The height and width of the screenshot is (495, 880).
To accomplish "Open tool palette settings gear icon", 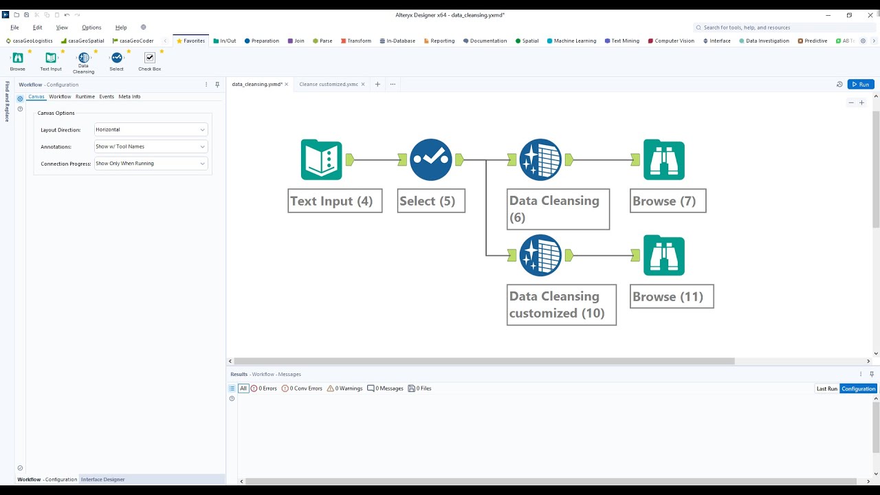I will pyautogui.click(x=863, y=41).
